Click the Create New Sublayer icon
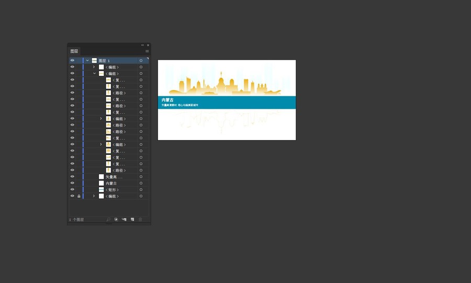The image size is (471, 283). (x=124, y=220)
